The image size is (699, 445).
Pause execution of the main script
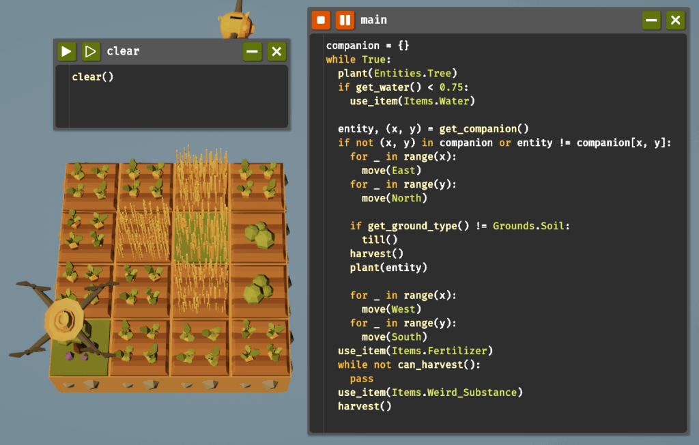345,20
